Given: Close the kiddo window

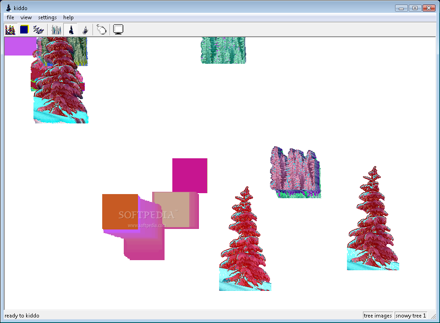Looking at the screenshot, I should (429, 8).
